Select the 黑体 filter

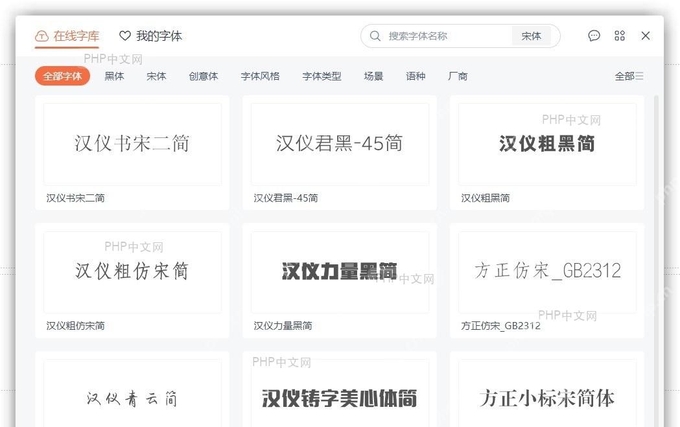pos(115,76)
